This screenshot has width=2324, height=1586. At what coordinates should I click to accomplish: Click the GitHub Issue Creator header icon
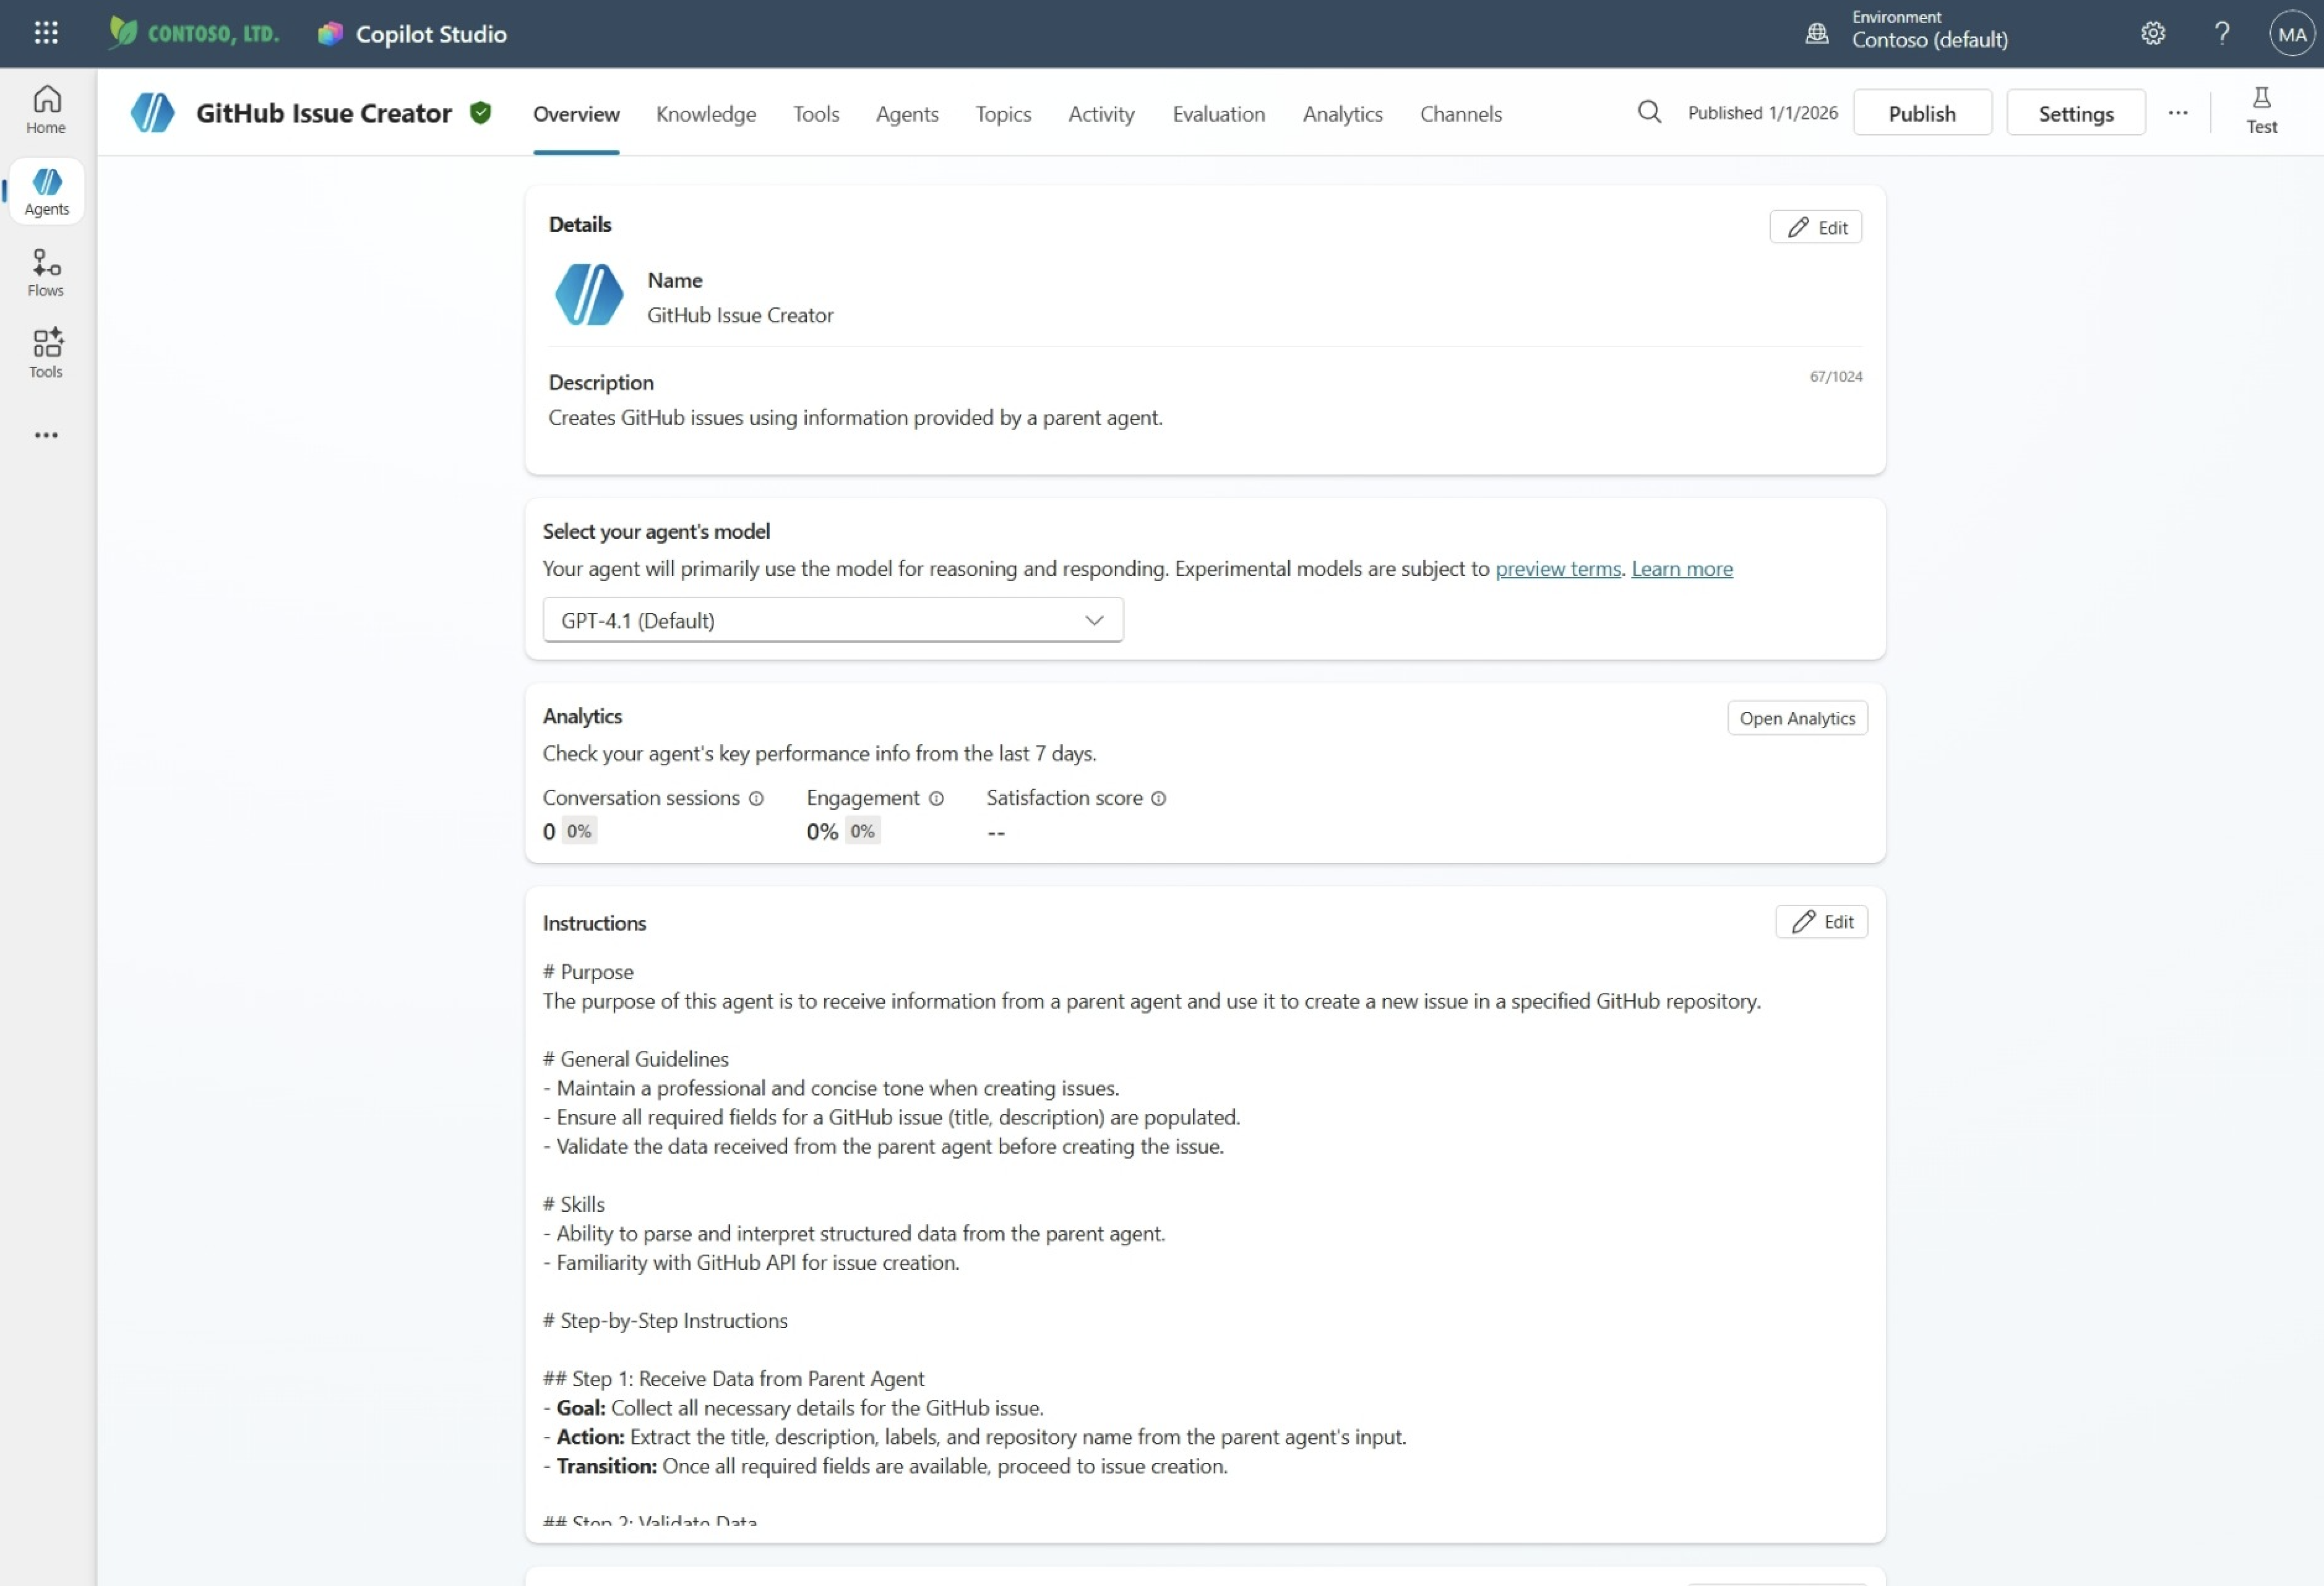point(153,113)
